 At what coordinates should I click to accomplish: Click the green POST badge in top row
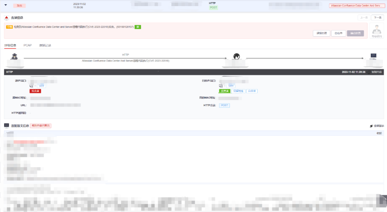pyautogui.click(x=214, y=8)
